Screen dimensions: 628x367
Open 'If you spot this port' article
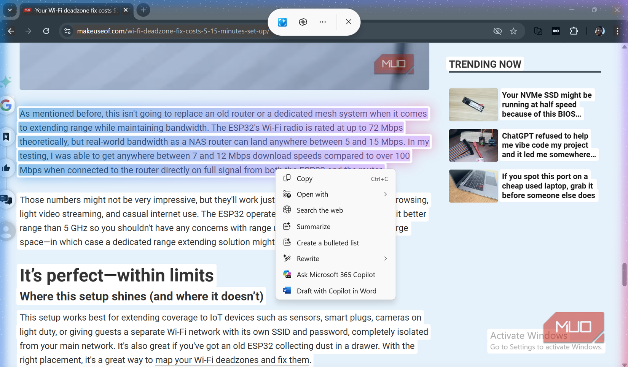548,186
